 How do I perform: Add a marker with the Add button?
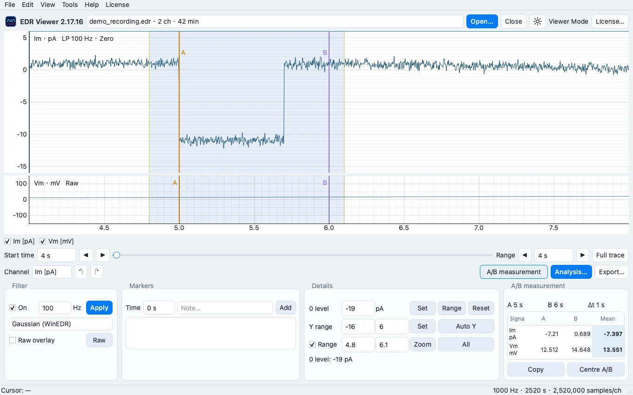pyautogui.click(x=286, y=308)
